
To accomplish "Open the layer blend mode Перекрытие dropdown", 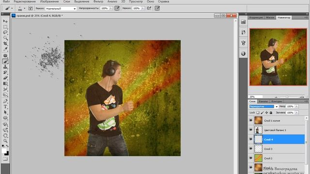I will (263, 106).
